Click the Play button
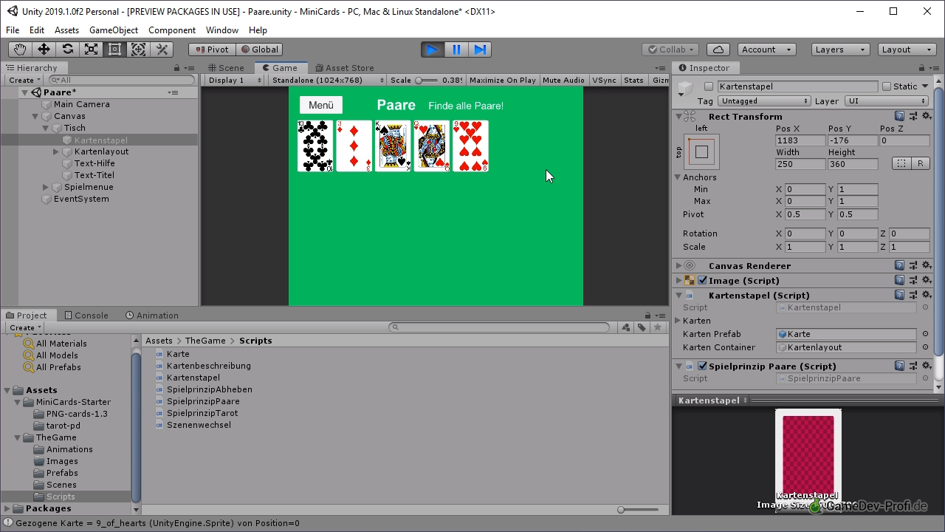945x532 pixels. [433, 50]
